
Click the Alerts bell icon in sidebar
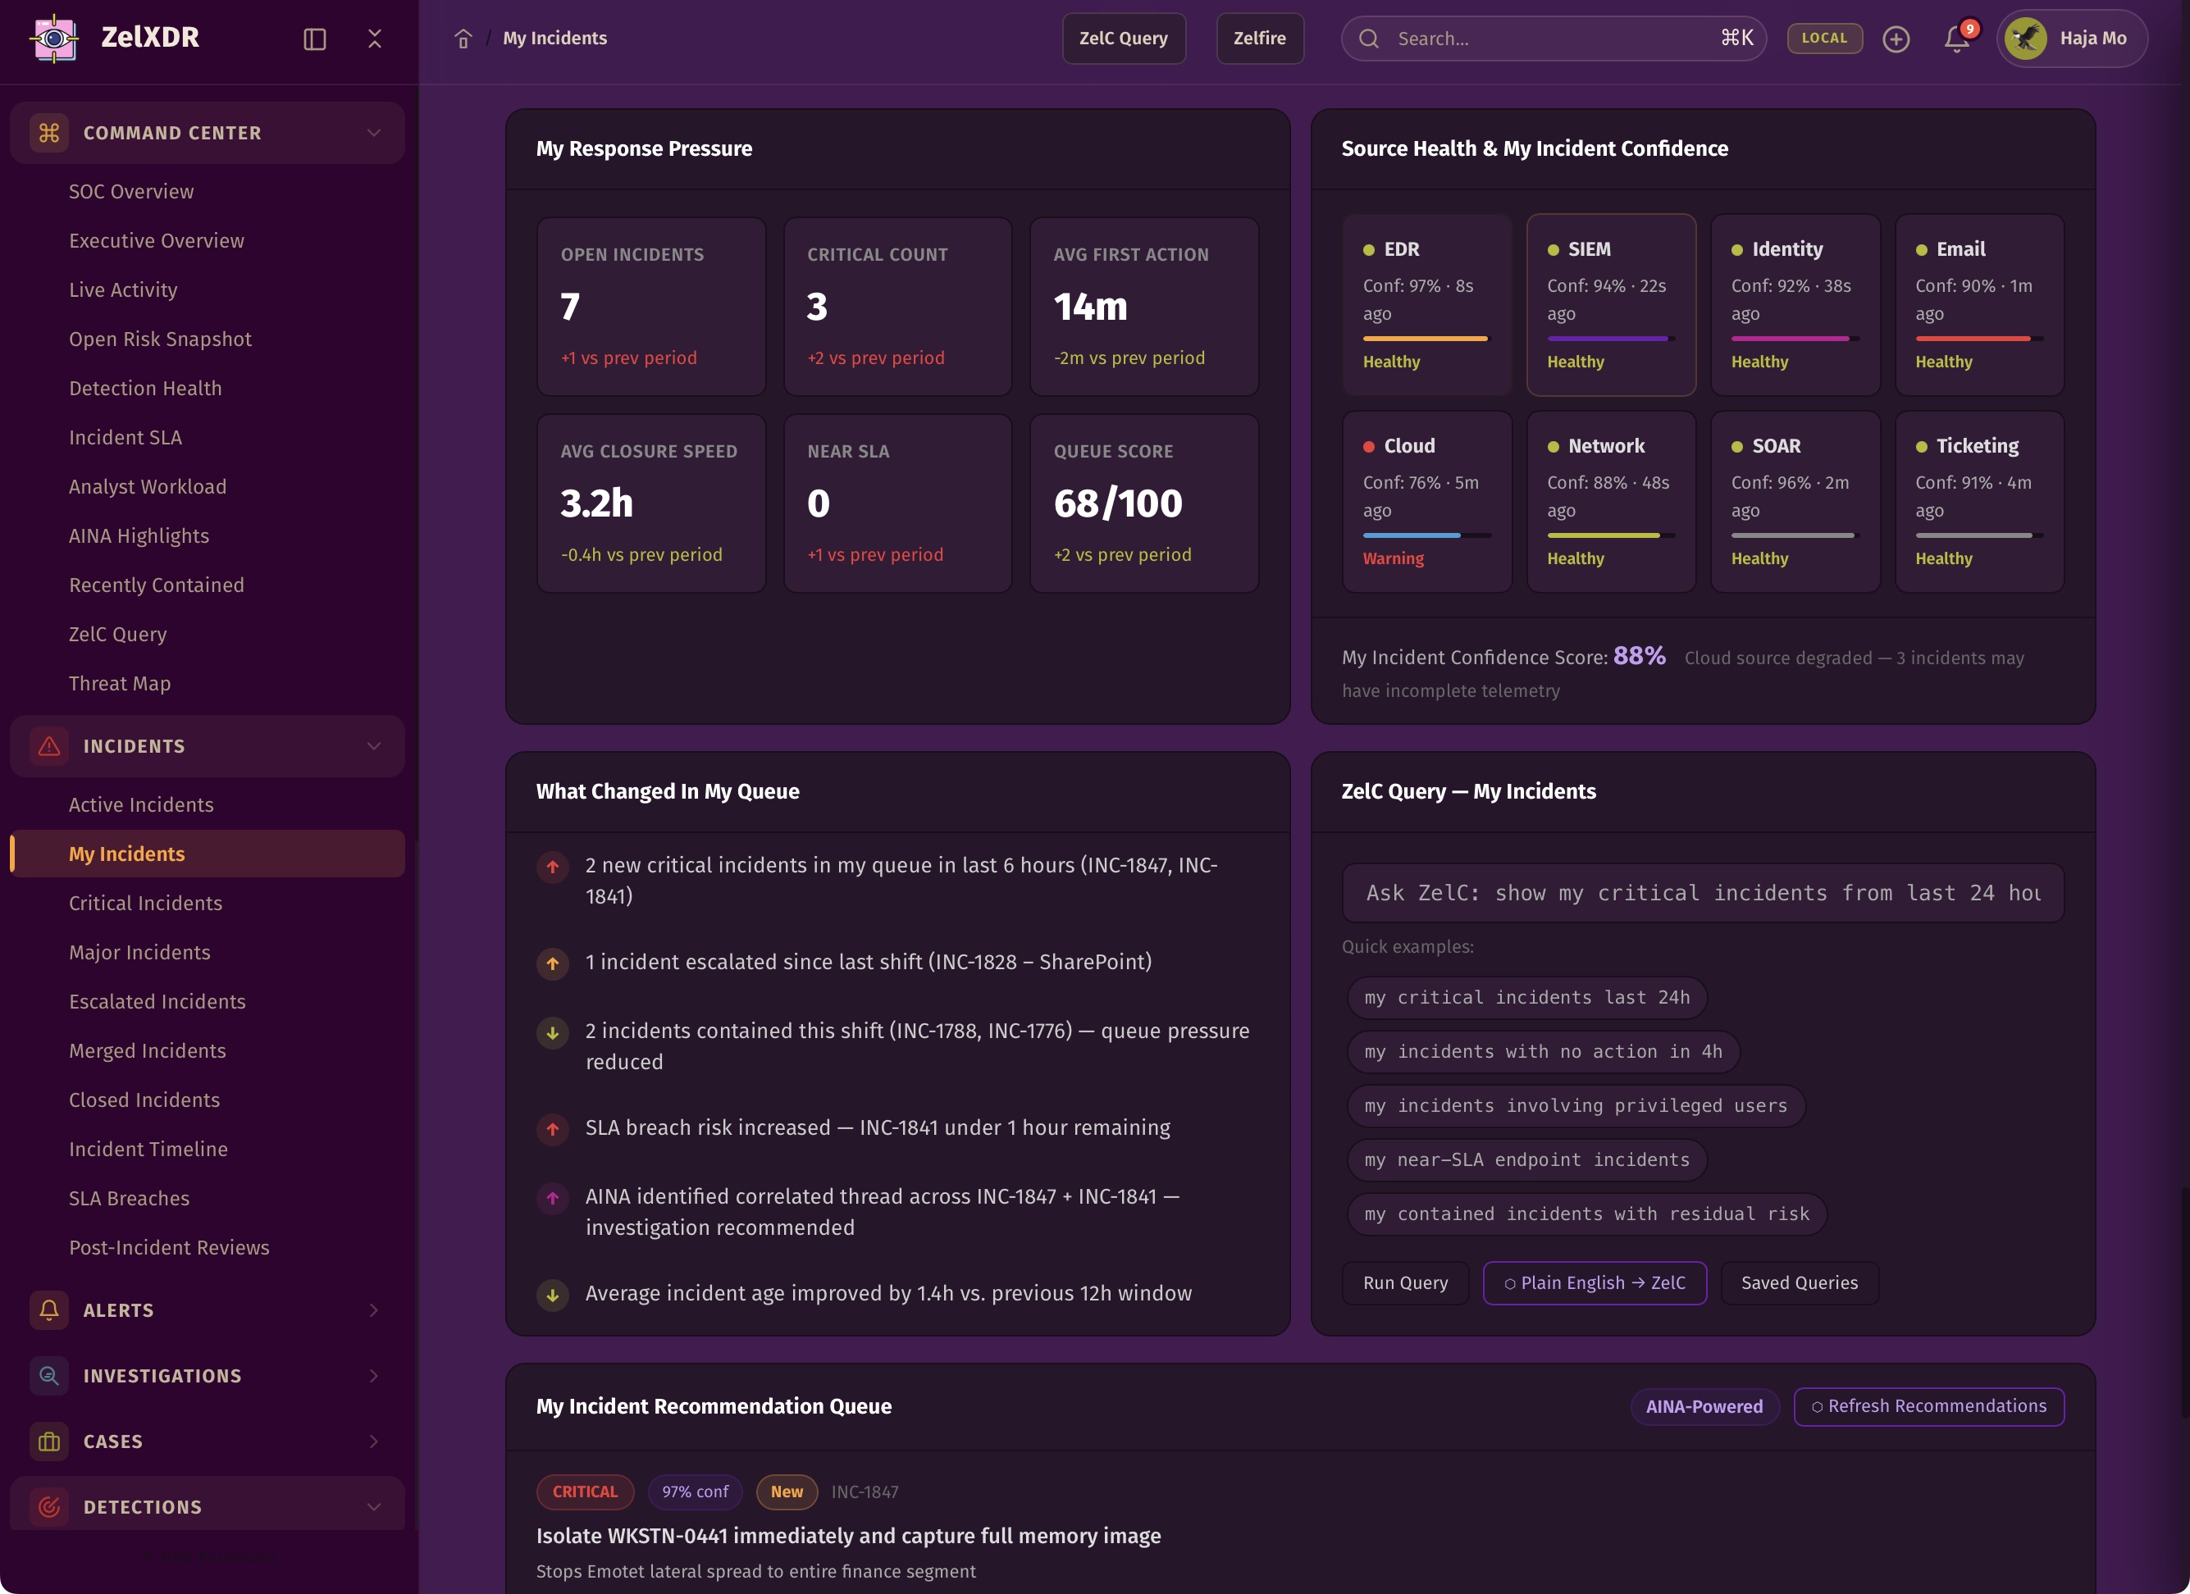(x=49, y=1310)
